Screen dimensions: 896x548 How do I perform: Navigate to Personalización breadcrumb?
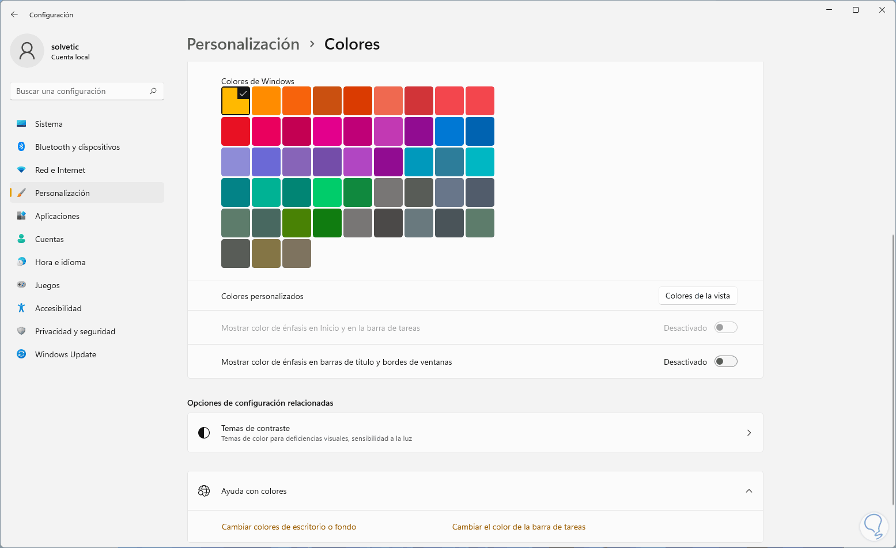[243, 44]
